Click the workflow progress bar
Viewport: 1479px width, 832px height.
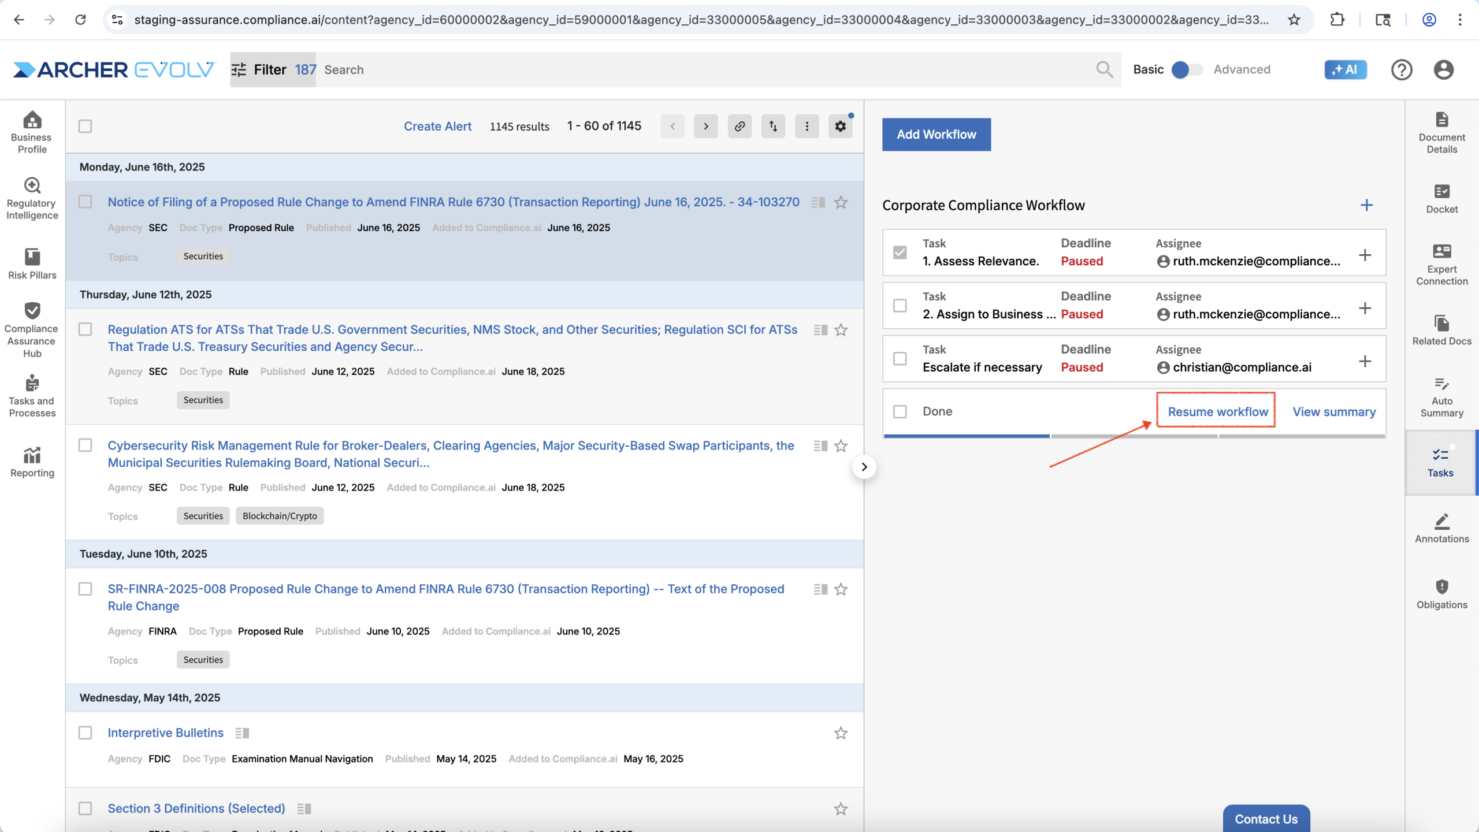[1134, 436]
